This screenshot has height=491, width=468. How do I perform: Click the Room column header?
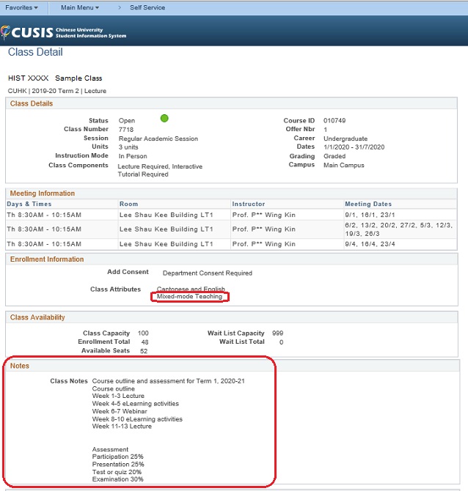coord(128,204)
